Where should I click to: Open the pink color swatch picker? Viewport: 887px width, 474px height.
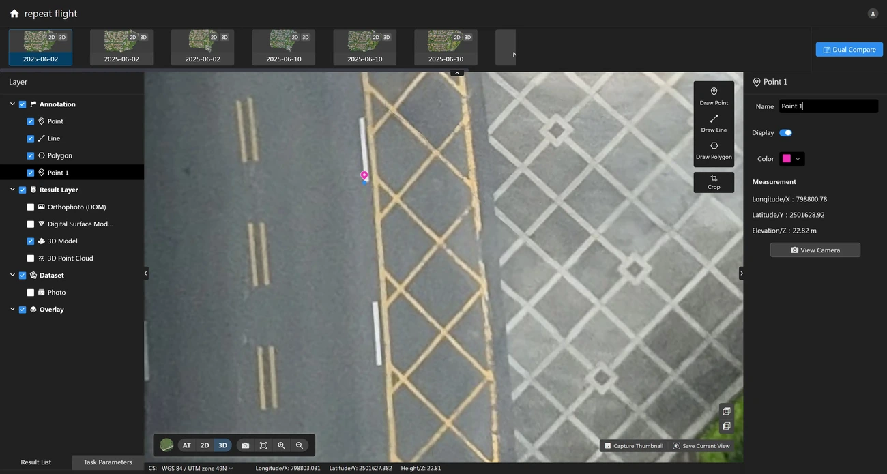tap(791, 159)
